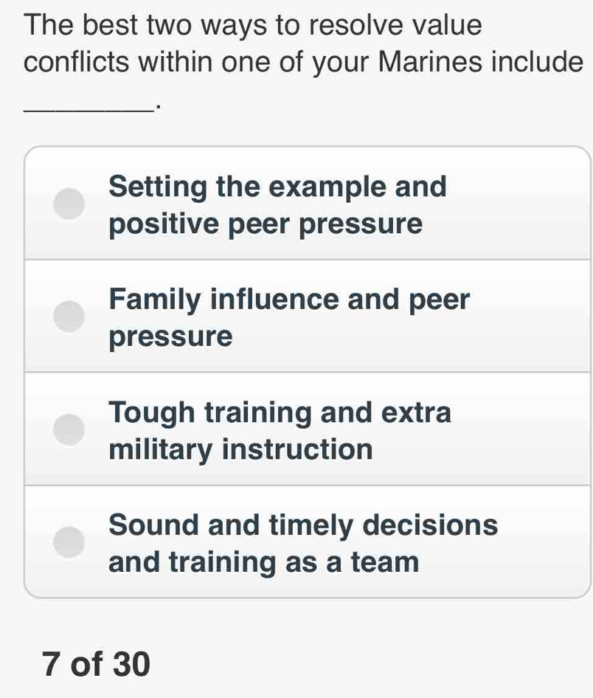Click the word 'conflicts' in the question
Image resolution: width=593 pixels, height=698 pixels.
coord(77,61)
